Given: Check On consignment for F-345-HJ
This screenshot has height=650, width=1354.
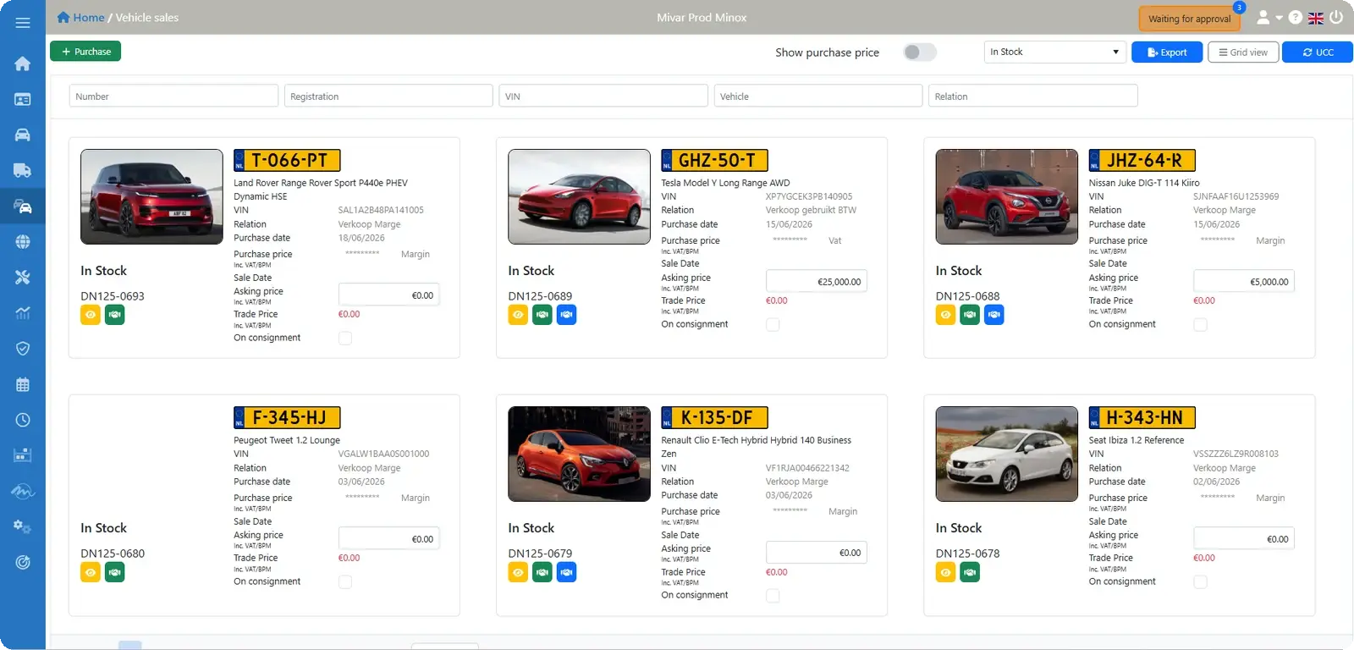Looking at the screenshot, I should coord(345,581).
